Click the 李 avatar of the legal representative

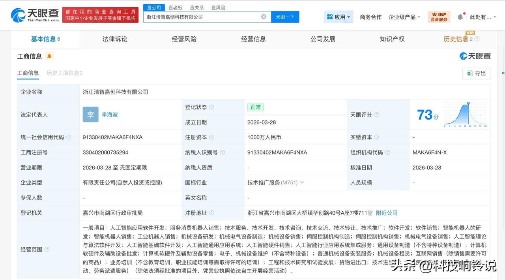(x=90, y=114)
